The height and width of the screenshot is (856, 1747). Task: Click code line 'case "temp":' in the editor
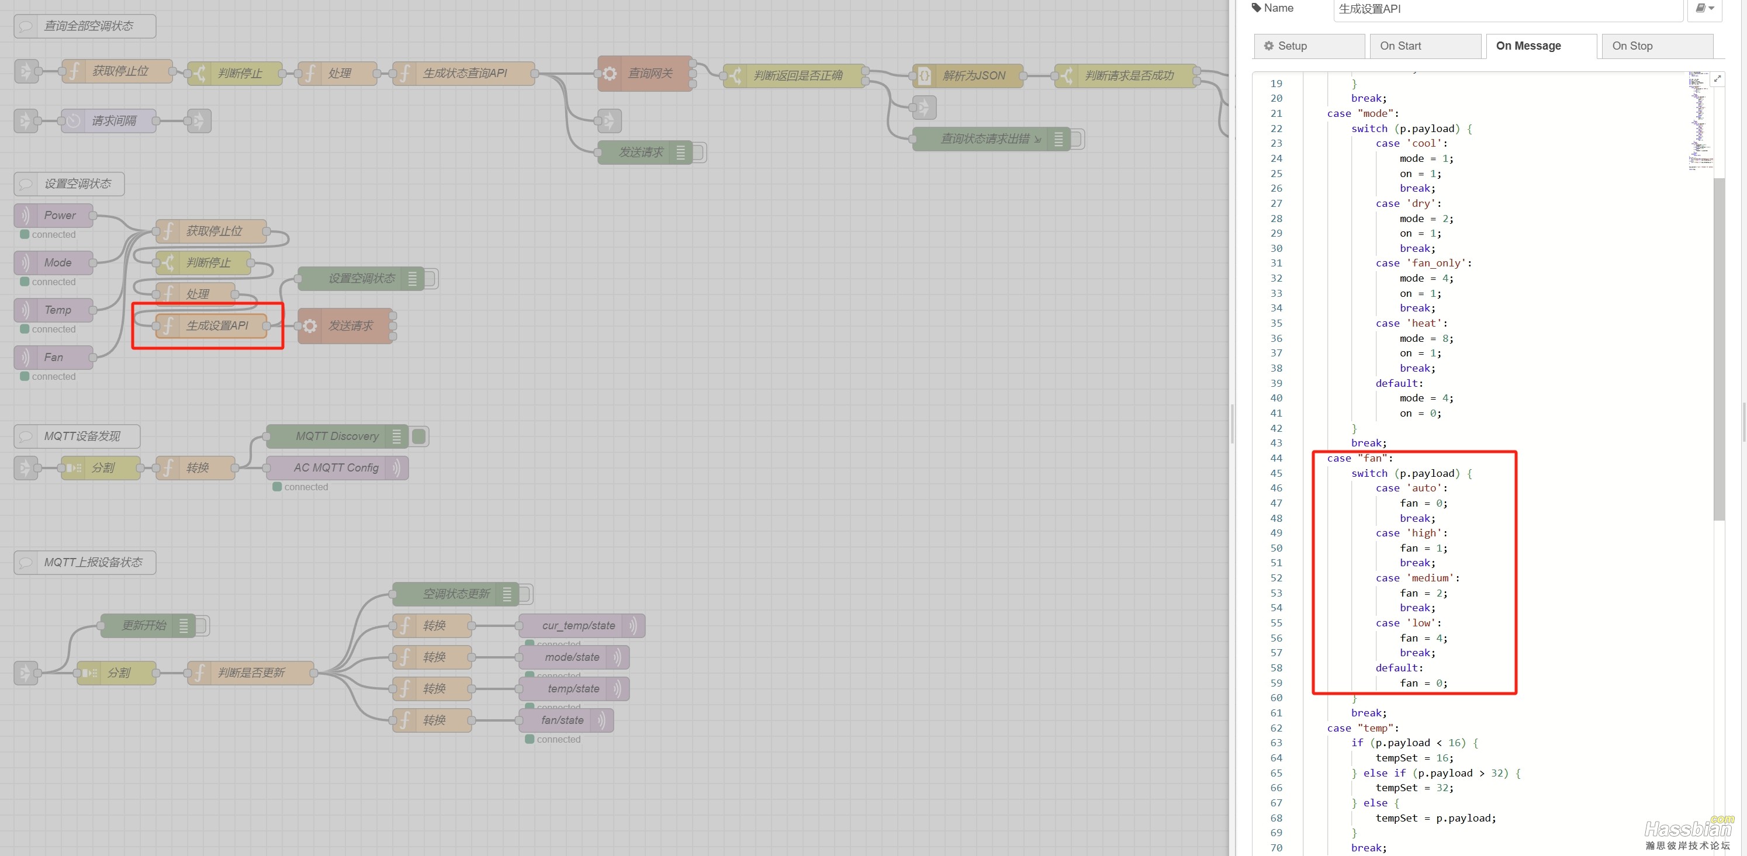(x=1362, y=728)
